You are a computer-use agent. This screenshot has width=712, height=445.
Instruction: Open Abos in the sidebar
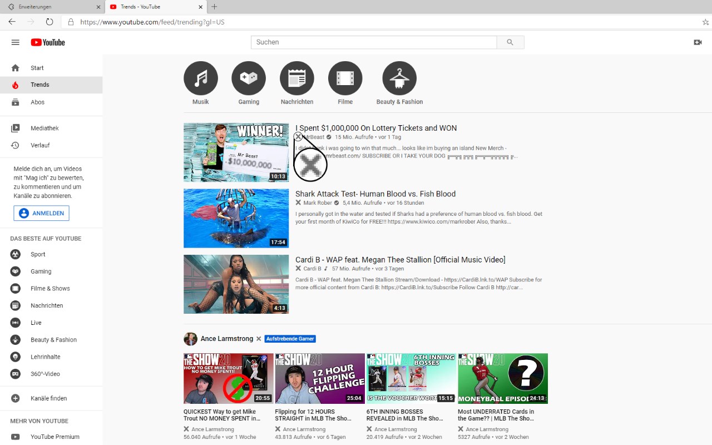(51, 102)
